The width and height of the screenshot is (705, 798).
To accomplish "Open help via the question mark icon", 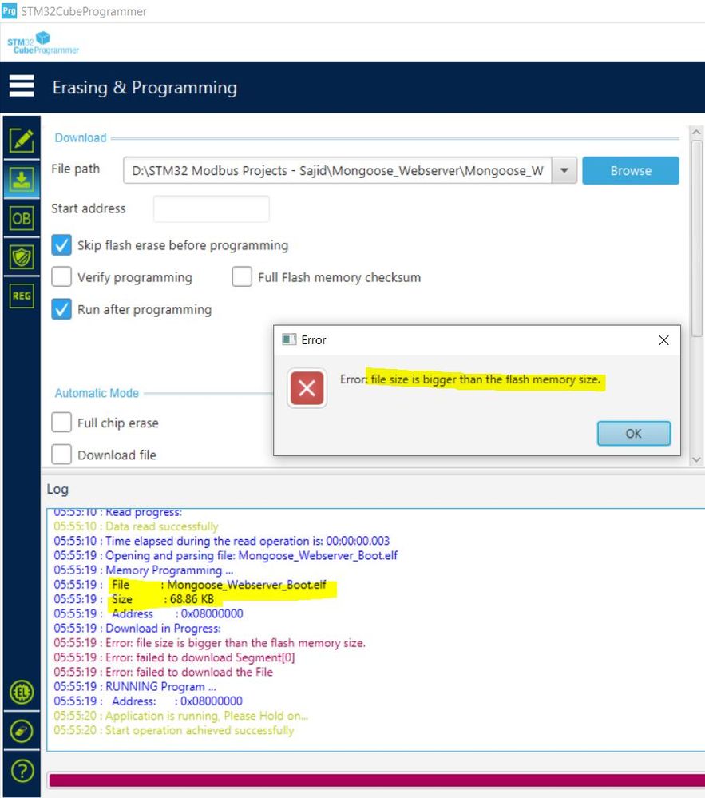I will pyautogui.click(x=22, y=770).
